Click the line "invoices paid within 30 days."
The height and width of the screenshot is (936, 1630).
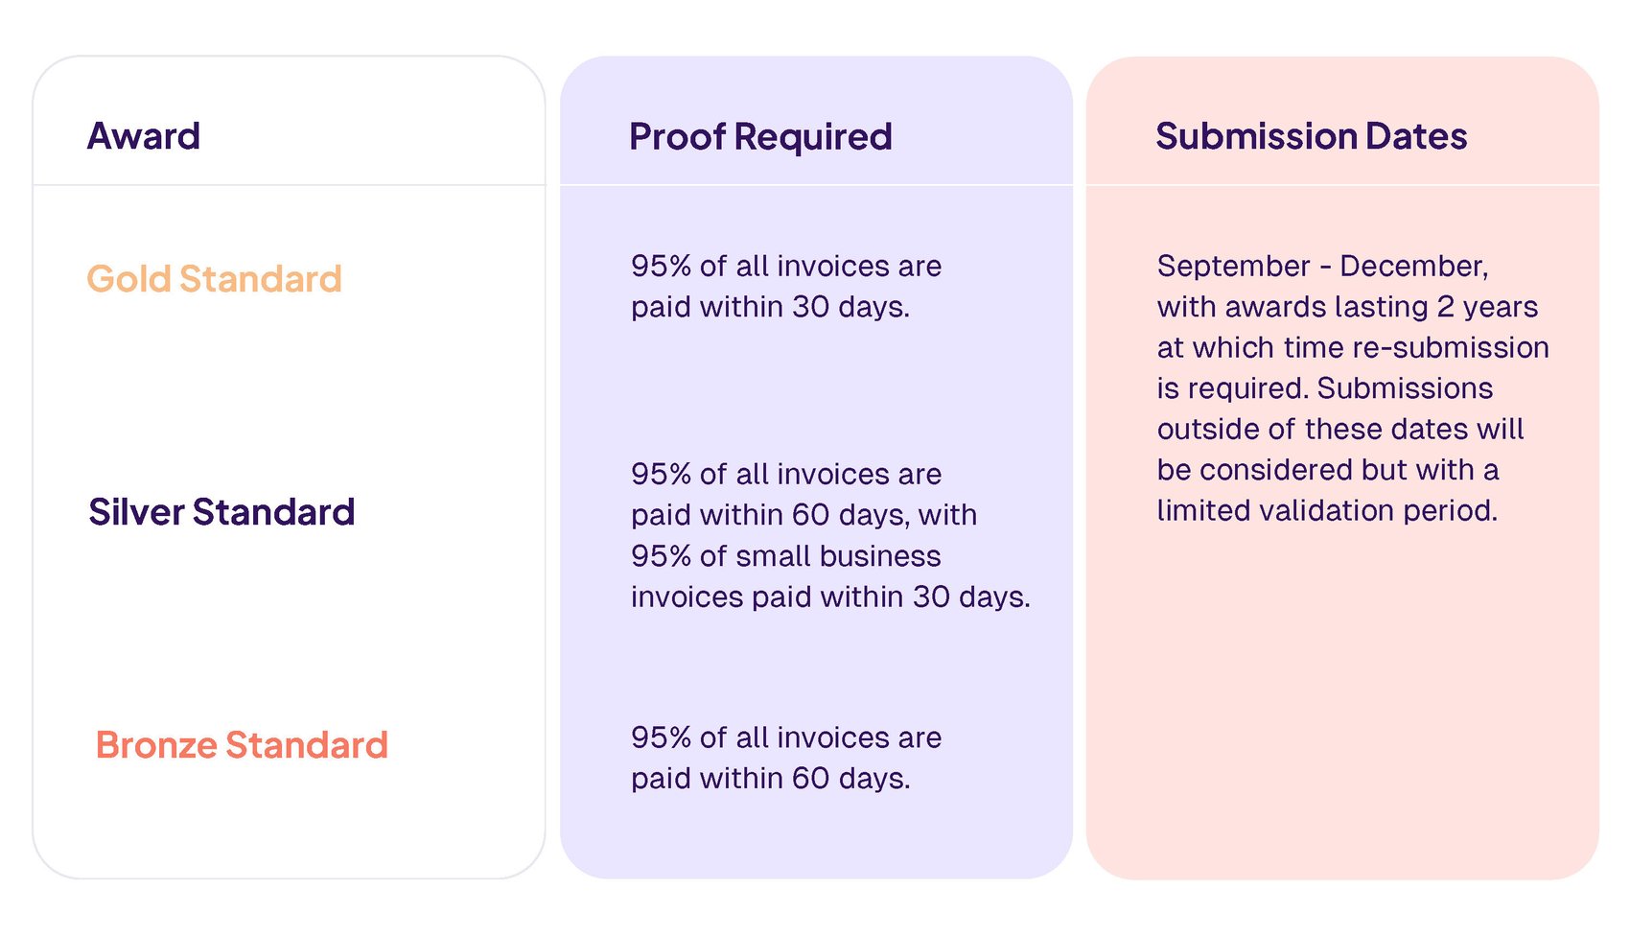click(x=830, y=597)
